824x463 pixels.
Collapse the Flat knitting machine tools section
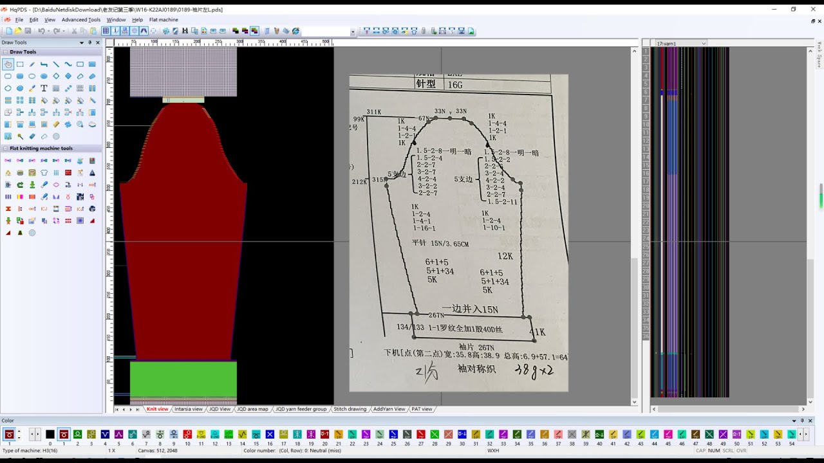5,149
